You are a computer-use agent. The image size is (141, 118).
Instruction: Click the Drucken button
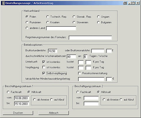tap(18, 113)
